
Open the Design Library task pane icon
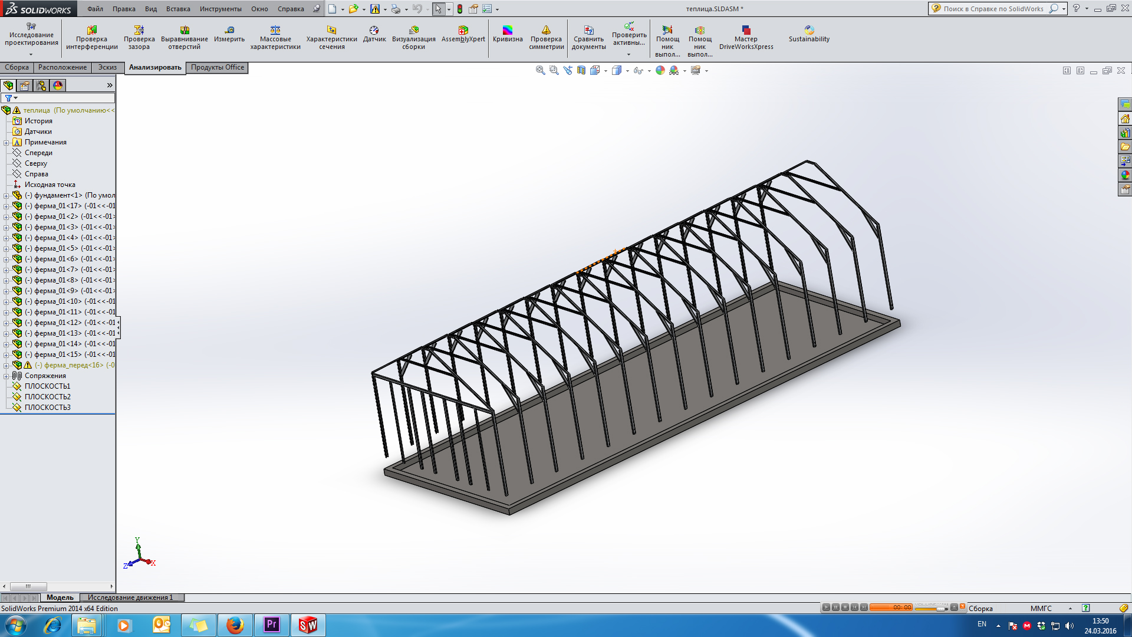pos(1126,133)
